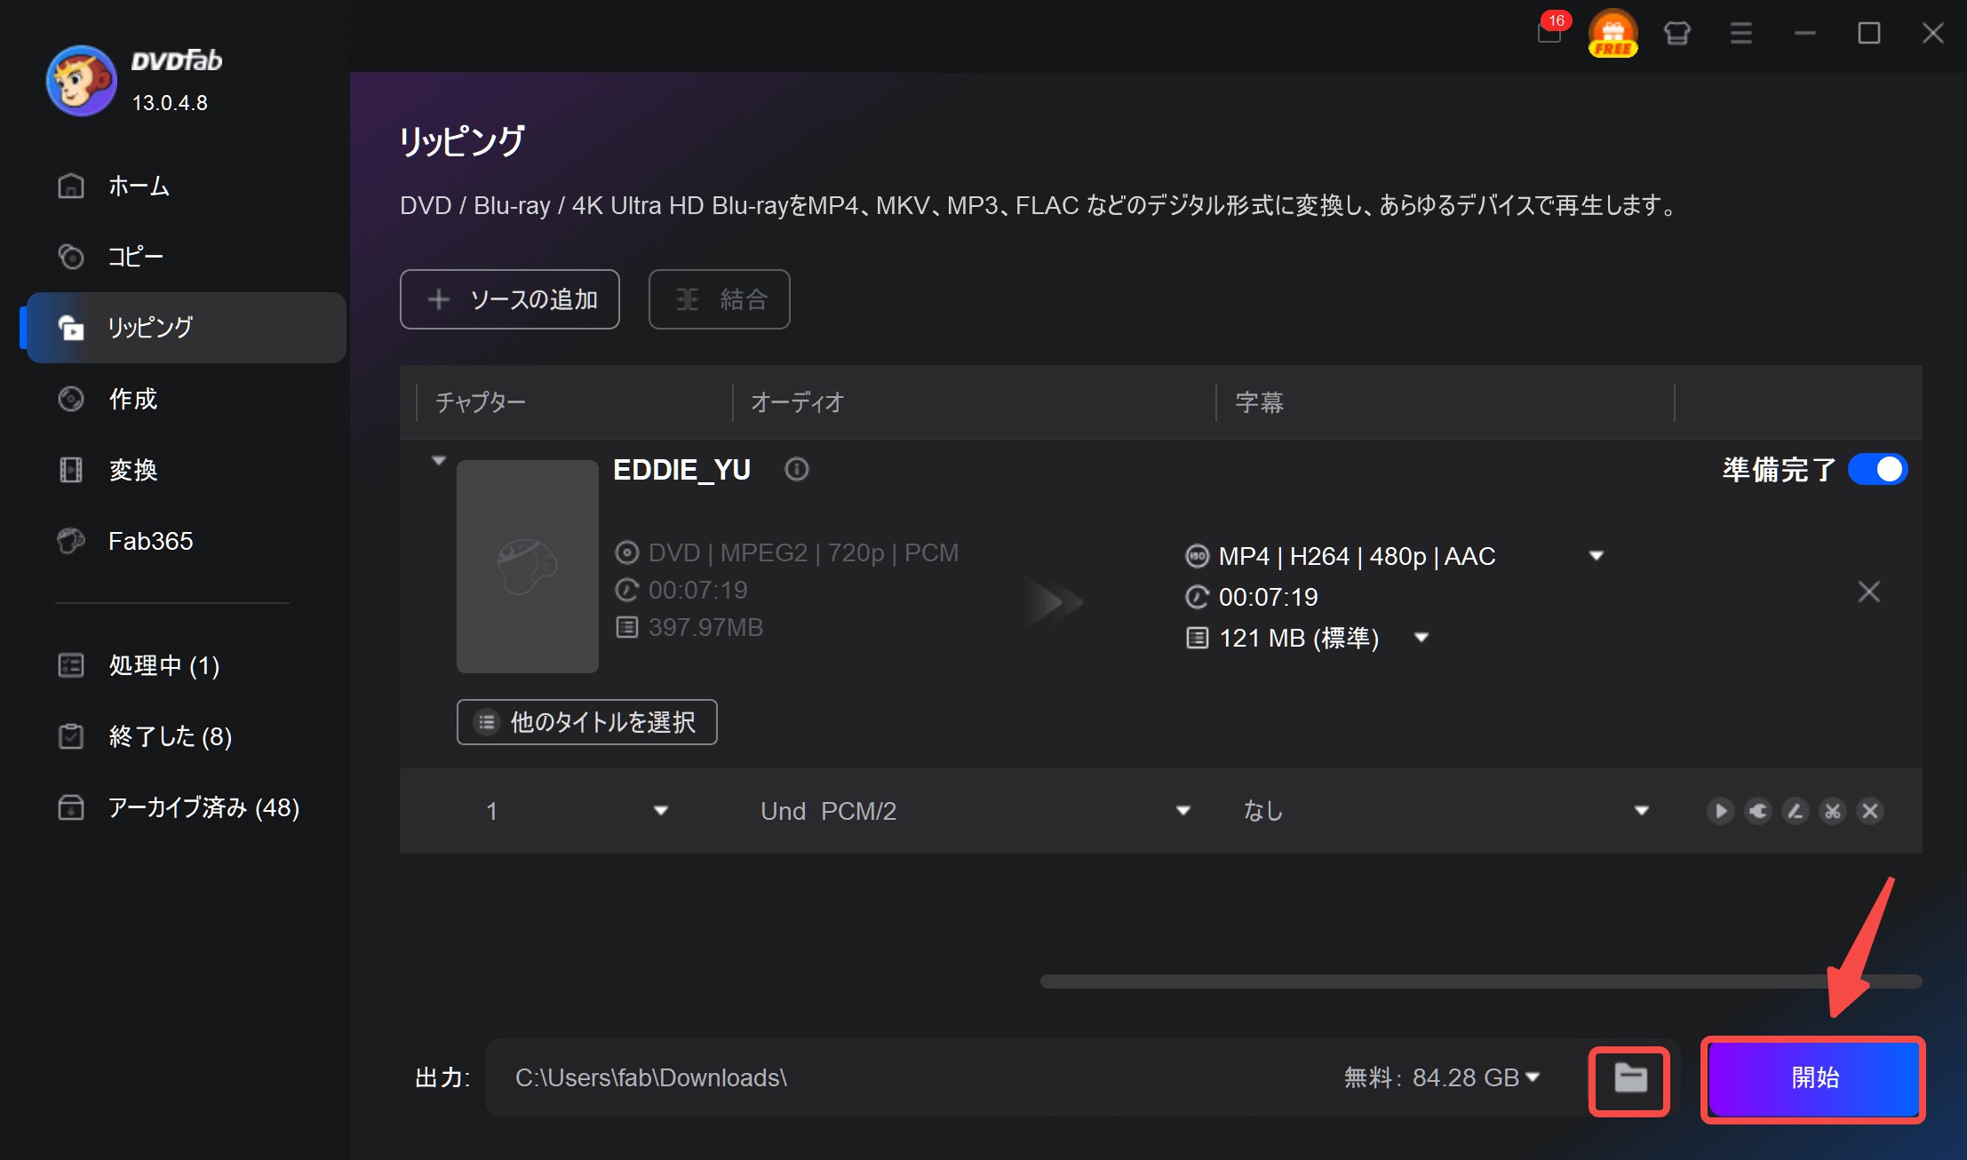Open advanced settings wrench icon
The width and height of the screenshot is (1967, 1160).
click(x=1757, y=811)
